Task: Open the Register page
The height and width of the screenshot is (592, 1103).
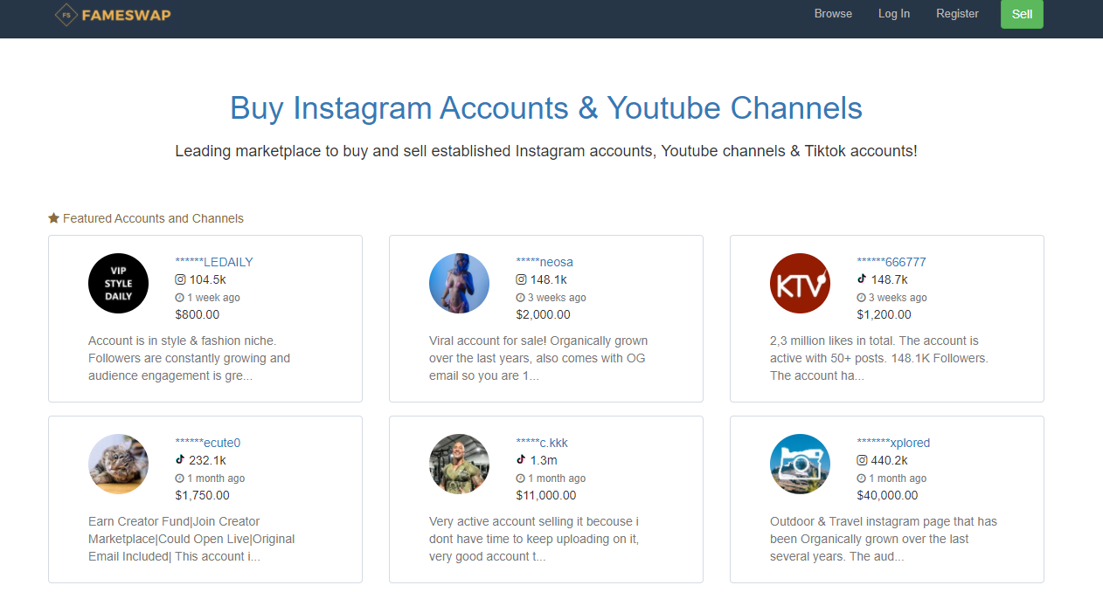Action: 957,13
